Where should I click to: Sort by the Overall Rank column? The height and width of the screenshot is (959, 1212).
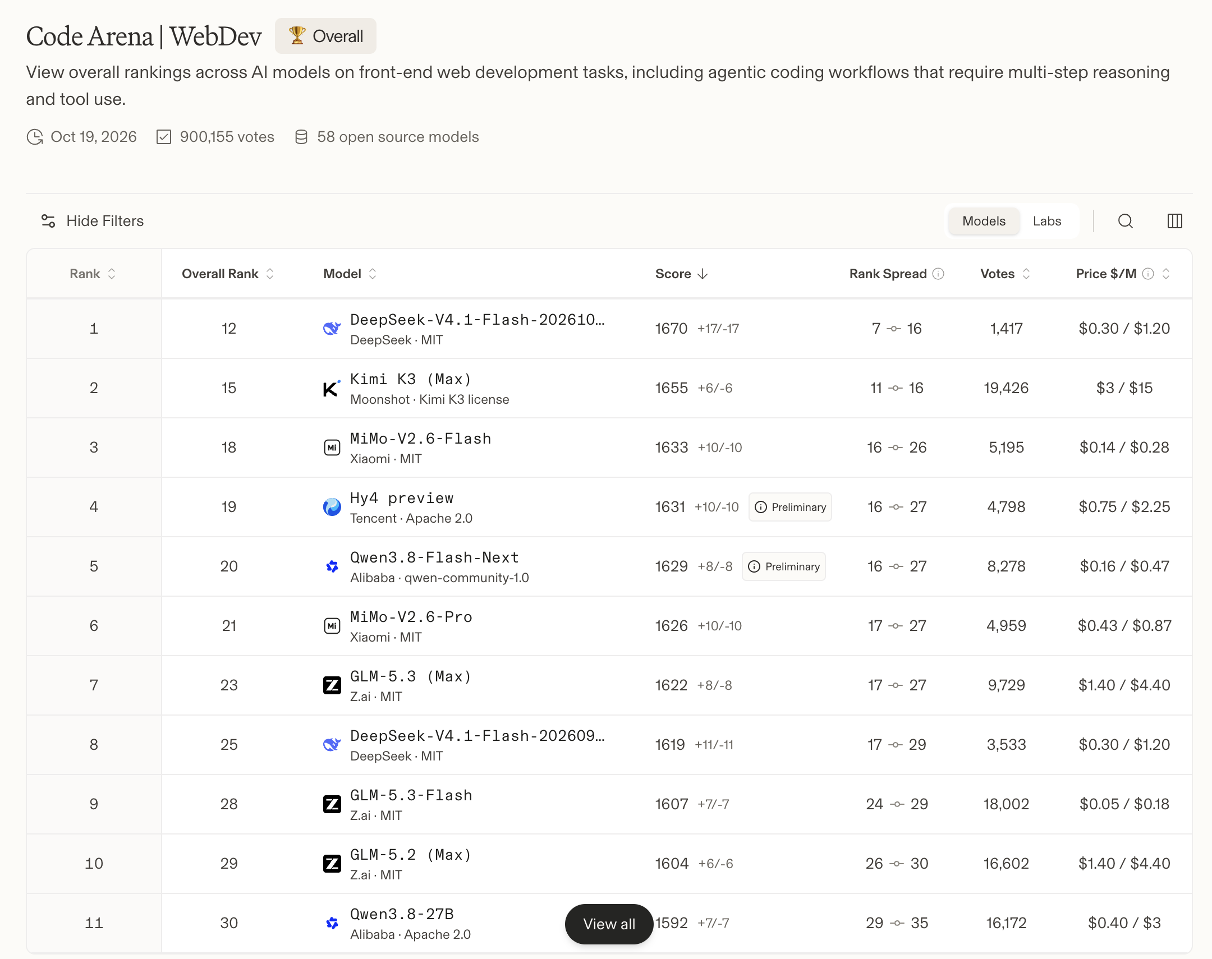227,274
